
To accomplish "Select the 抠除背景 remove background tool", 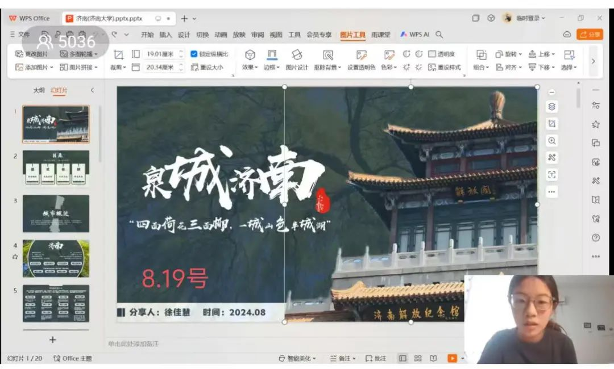I will tap(327, 54).
